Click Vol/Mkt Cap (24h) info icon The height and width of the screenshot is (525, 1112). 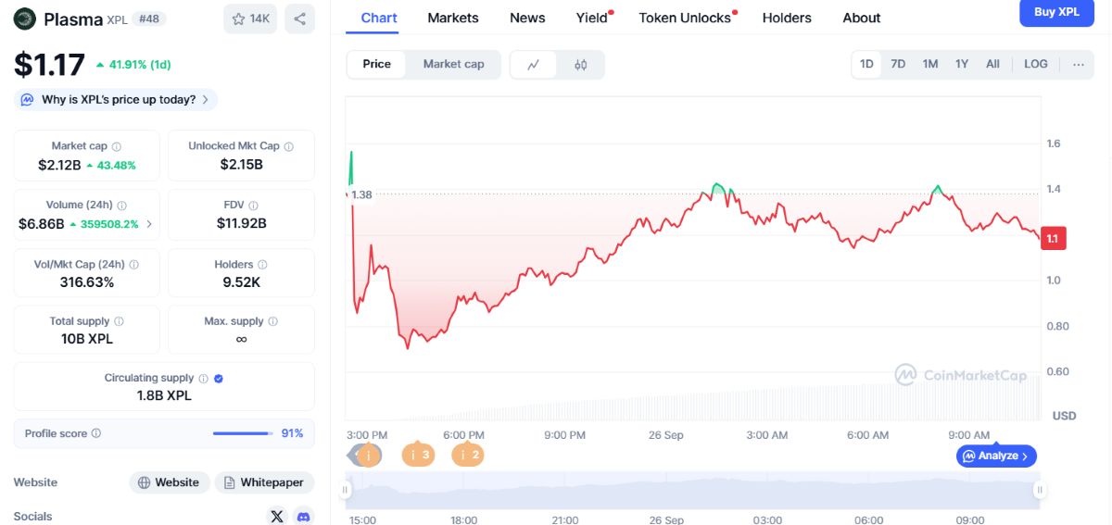(x=134, y=265)
